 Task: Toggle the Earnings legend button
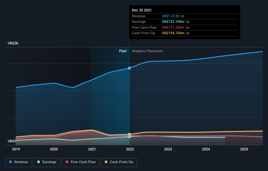47,162
